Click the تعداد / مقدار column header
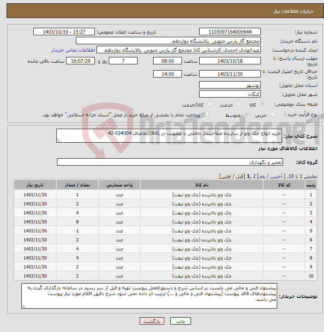The height and width of the screenshot is (332, 324). [x=77, y=185]
